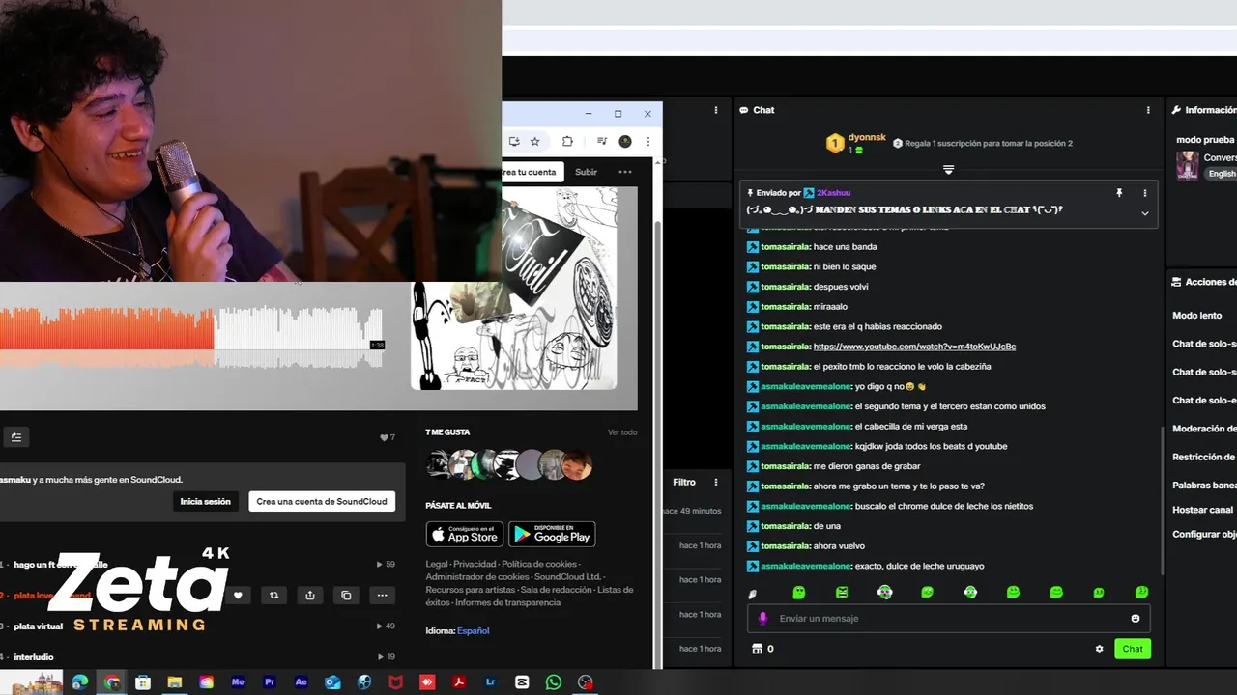This screenshot has height=695, width=1237.
Task: Open After Effects from the taskbar
Action: [302, 682]
